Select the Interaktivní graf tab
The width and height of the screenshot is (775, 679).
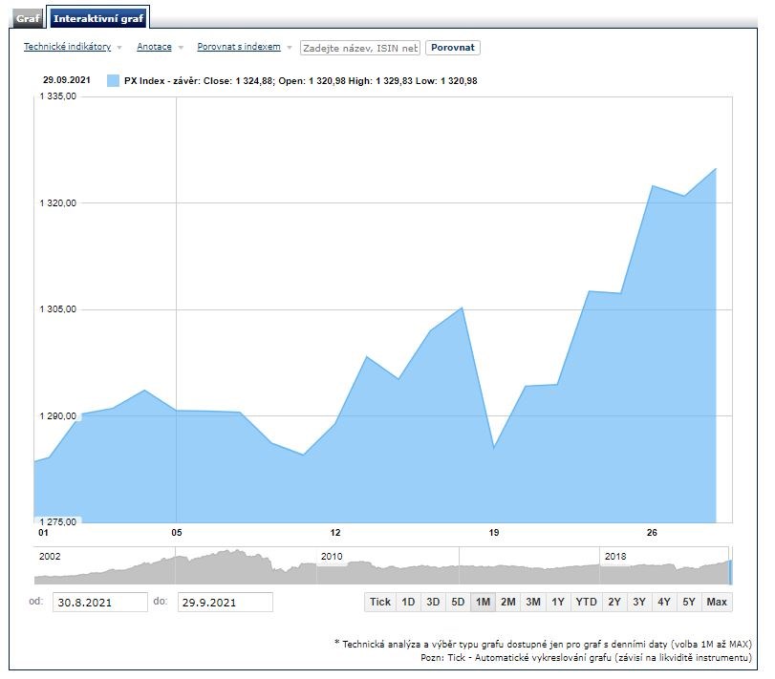97,19
